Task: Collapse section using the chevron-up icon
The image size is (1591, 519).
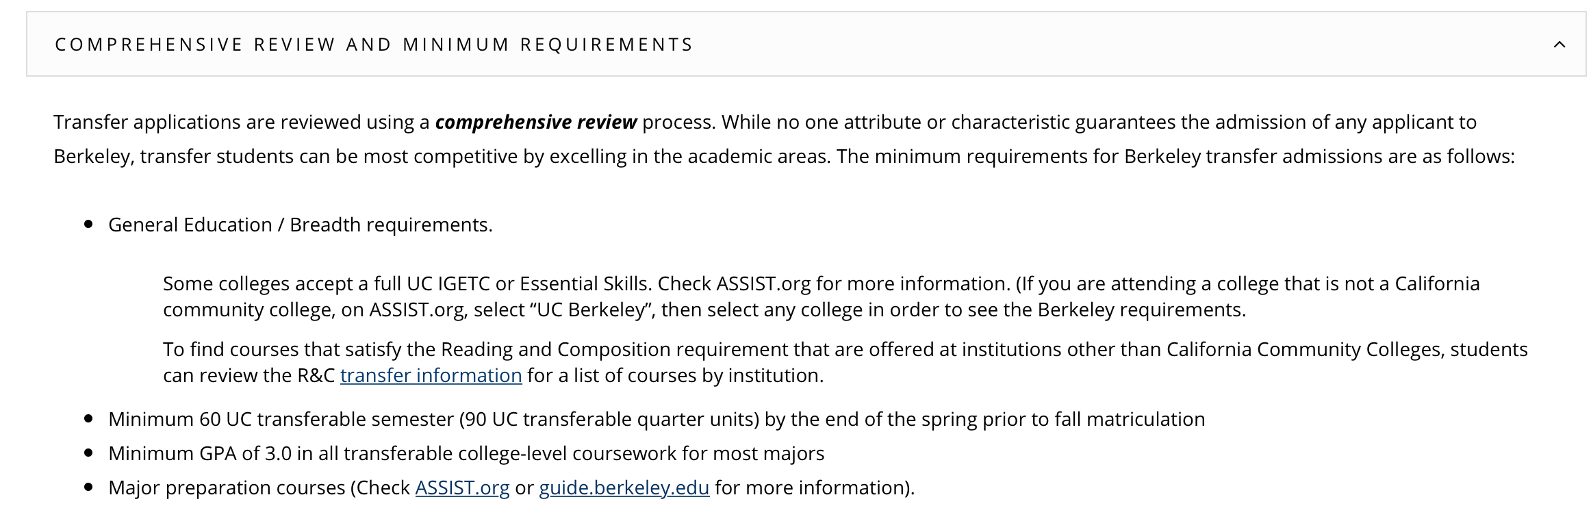Action: click(1560, 45)
